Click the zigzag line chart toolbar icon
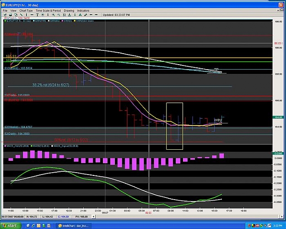This screenshot has height=229, width=286. pyautogui.click(x=86, y=15)
